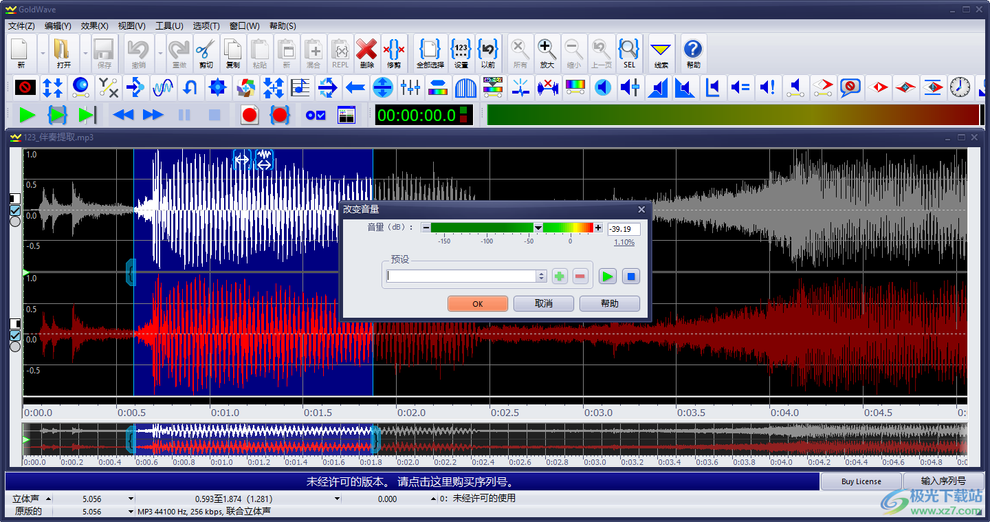The image size is (990, 522).
Task: Click the blue left-arrow effect icon
Action: click(x=355, y=87)
